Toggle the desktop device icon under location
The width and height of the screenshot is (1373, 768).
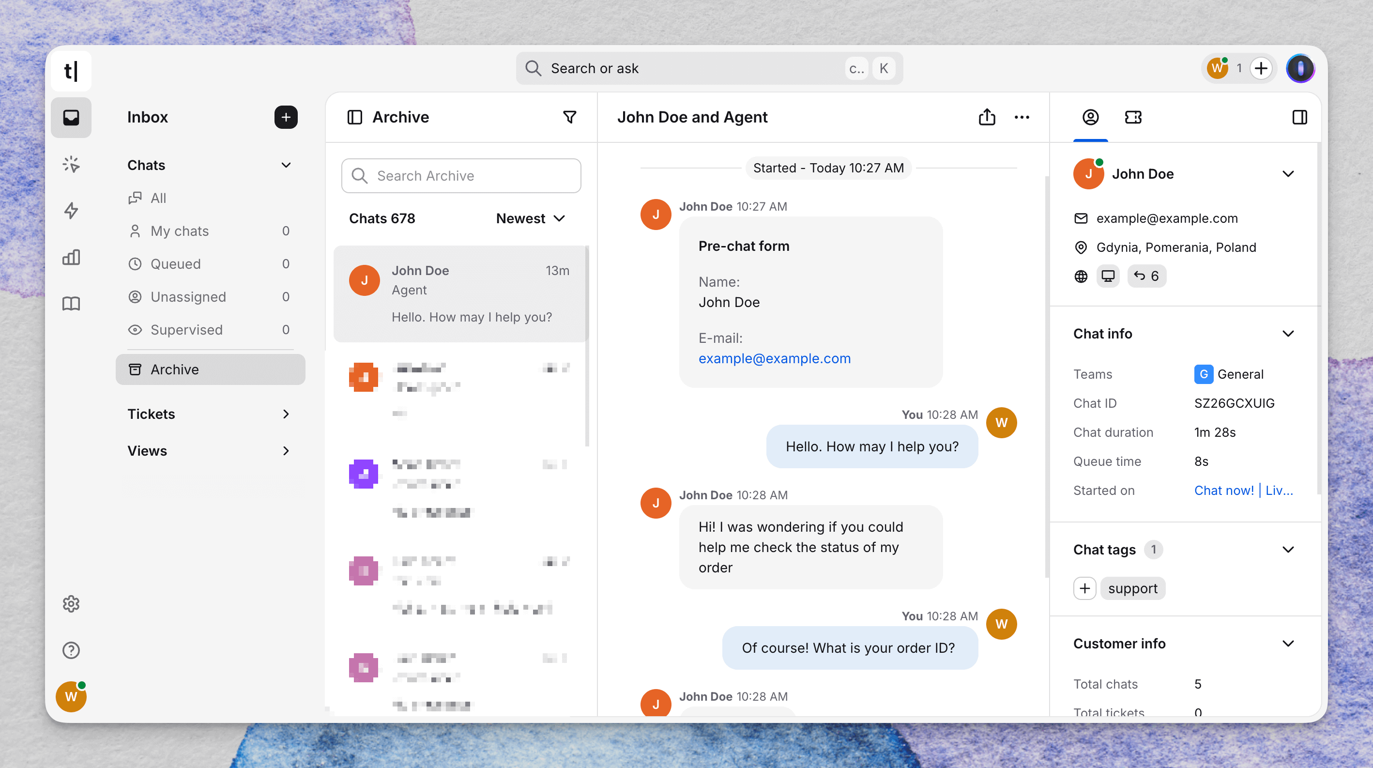coord(1108,276)
